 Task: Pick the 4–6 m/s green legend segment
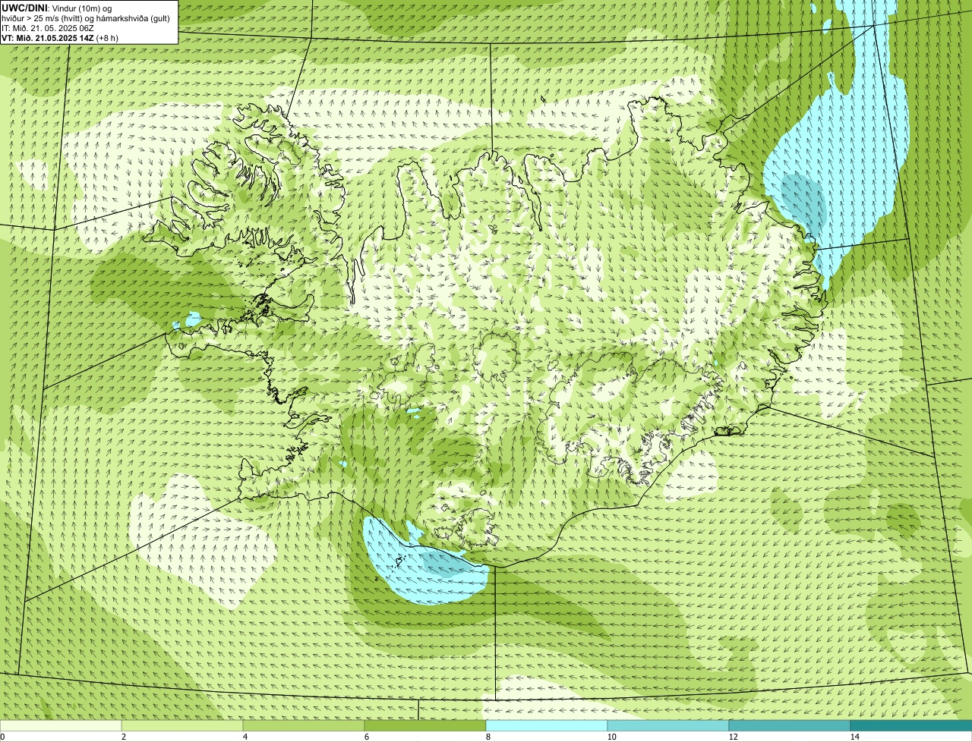click(x=304, y=725)
